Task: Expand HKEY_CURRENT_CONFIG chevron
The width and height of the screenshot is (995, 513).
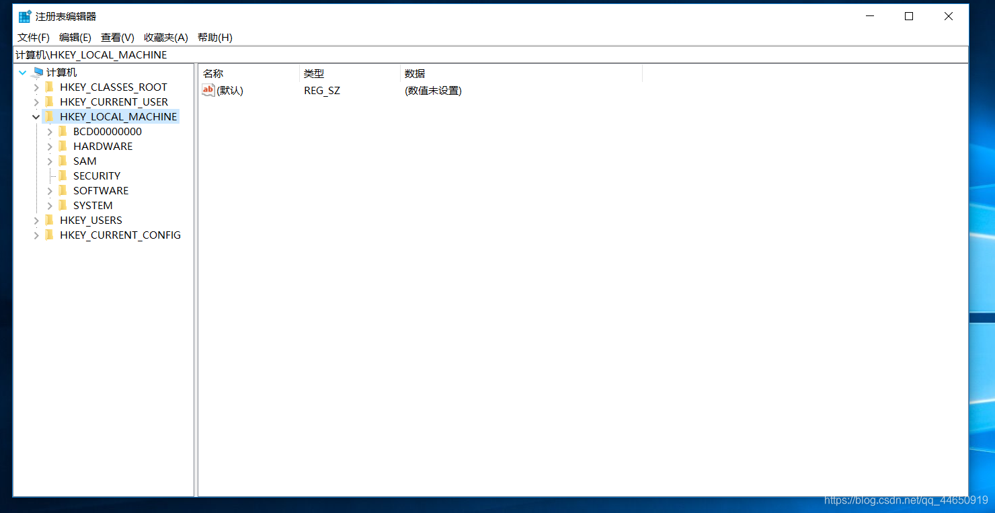Action: (x=36, y=235)
